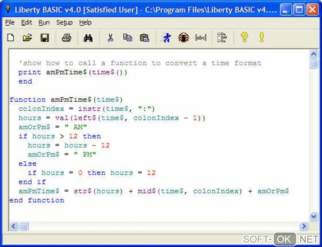
Task: Cut selection with the scissors icon
Action: pos(110,38)
